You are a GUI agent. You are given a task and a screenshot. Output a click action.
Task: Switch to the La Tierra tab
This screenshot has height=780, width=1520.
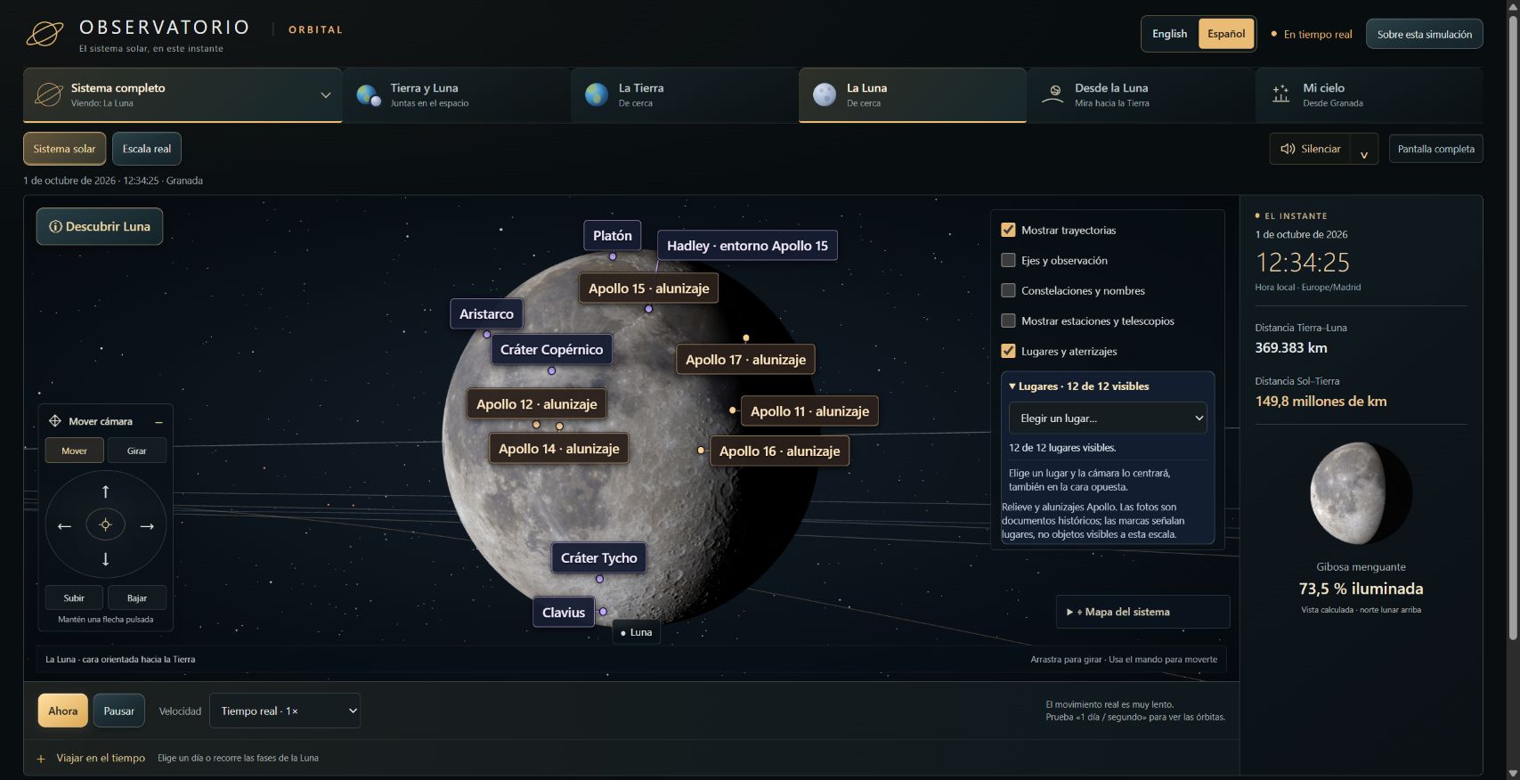coord(685,94)
